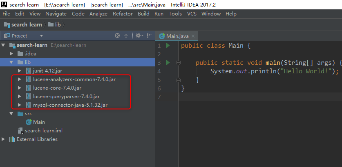This screenshot has width=342, height=167.
Task: Click the IntelliJ IDEA title bar icon
Action: (x=4, y=4)
